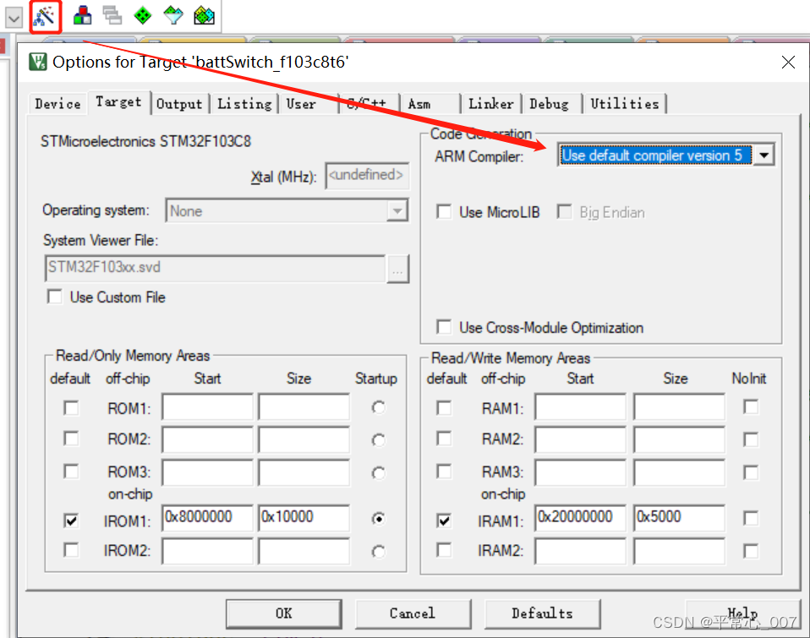Image resolution: width=810 pixels, height=638 pixels.
Task: Select the ROM3 Startup radio button
Action: coord(379,473)
